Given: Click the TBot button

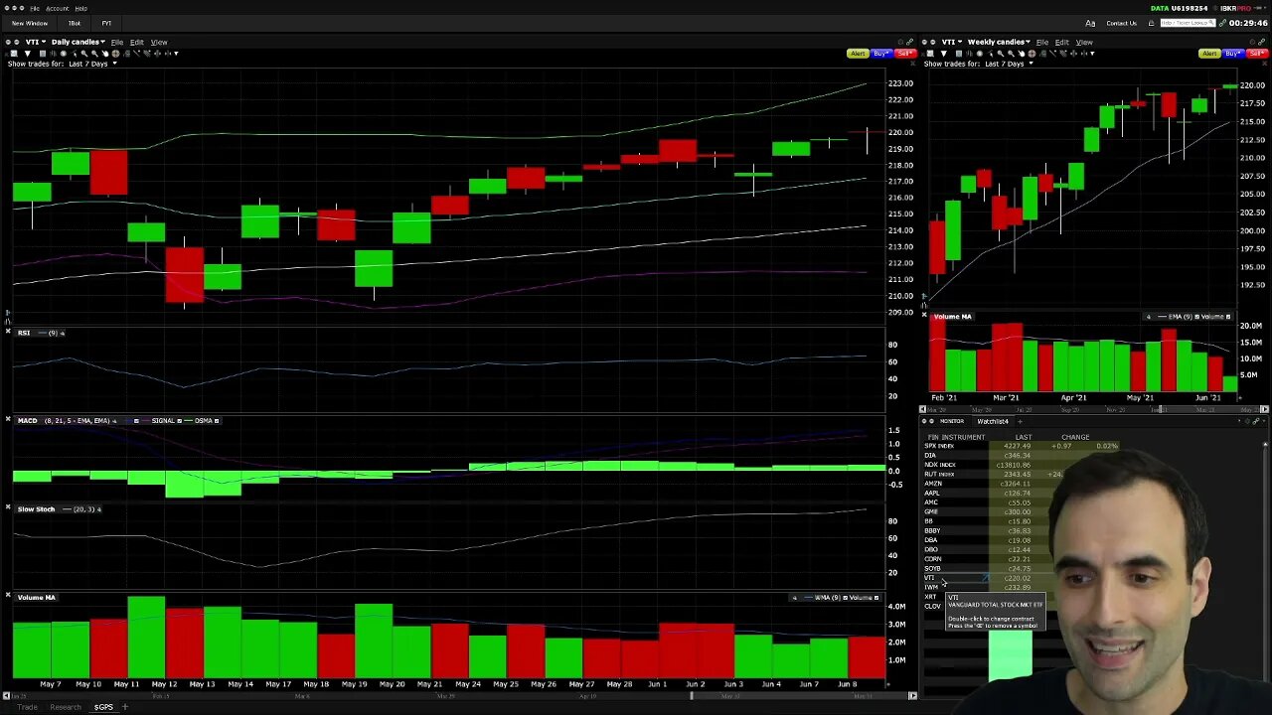Looking at the screenshot, I should pos(75,23).
